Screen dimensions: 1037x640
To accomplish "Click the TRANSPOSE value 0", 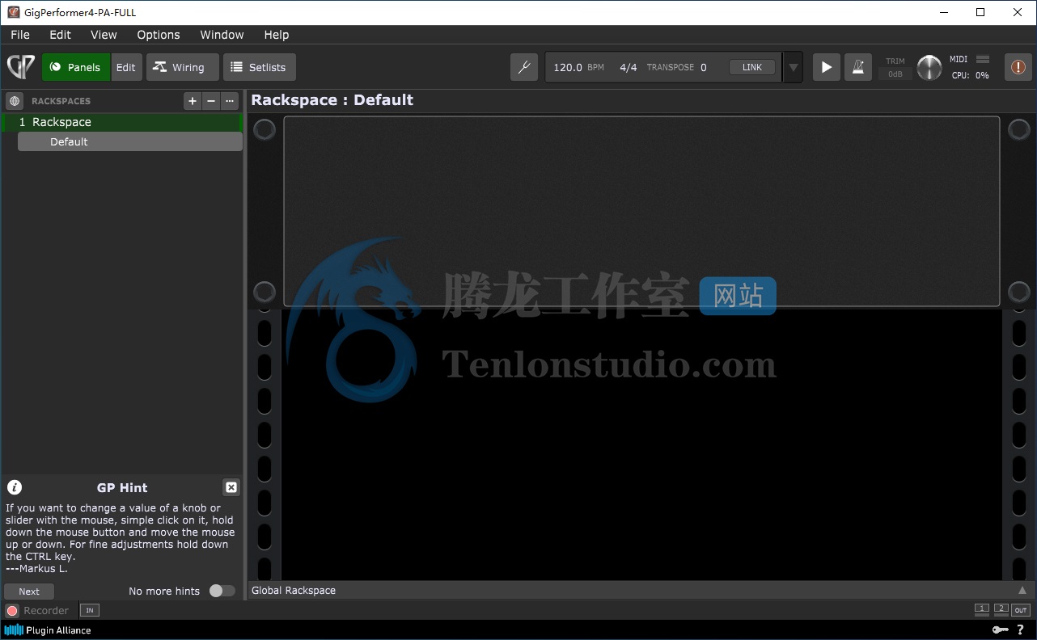I will pyautogui.click(x=703, y=67).
